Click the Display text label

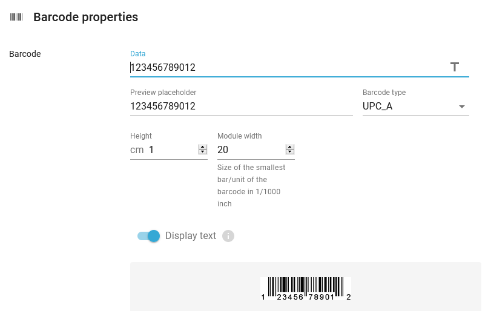click(191, 236)
